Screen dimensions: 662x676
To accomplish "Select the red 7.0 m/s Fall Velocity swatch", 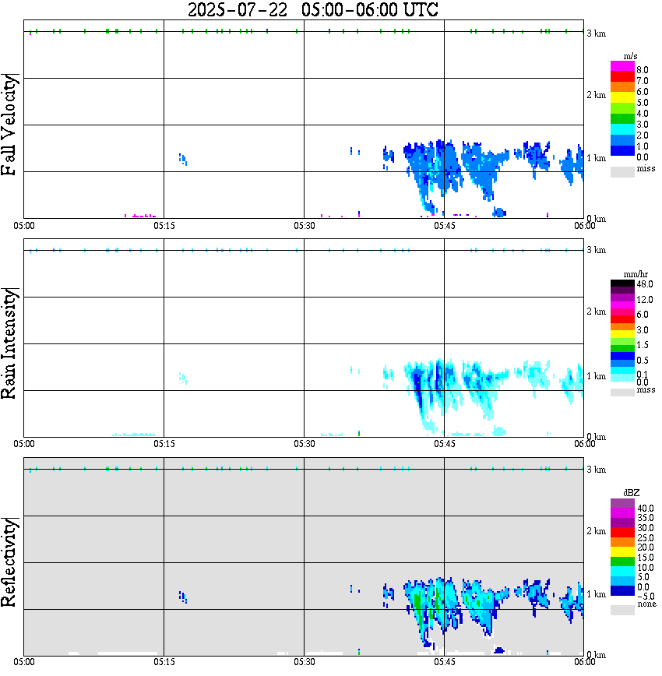I will [622, 76].
